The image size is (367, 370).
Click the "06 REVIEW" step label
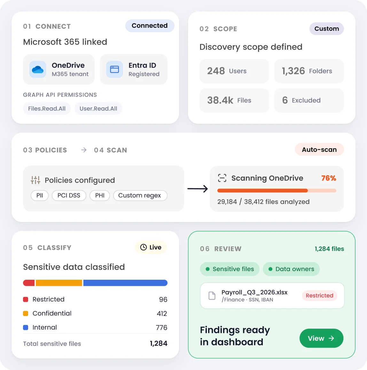(x=221, y=249)
